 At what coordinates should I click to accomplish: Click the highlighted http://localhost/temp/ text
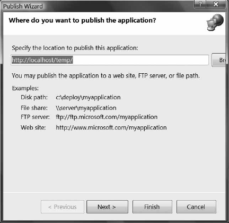coord(42,60)
